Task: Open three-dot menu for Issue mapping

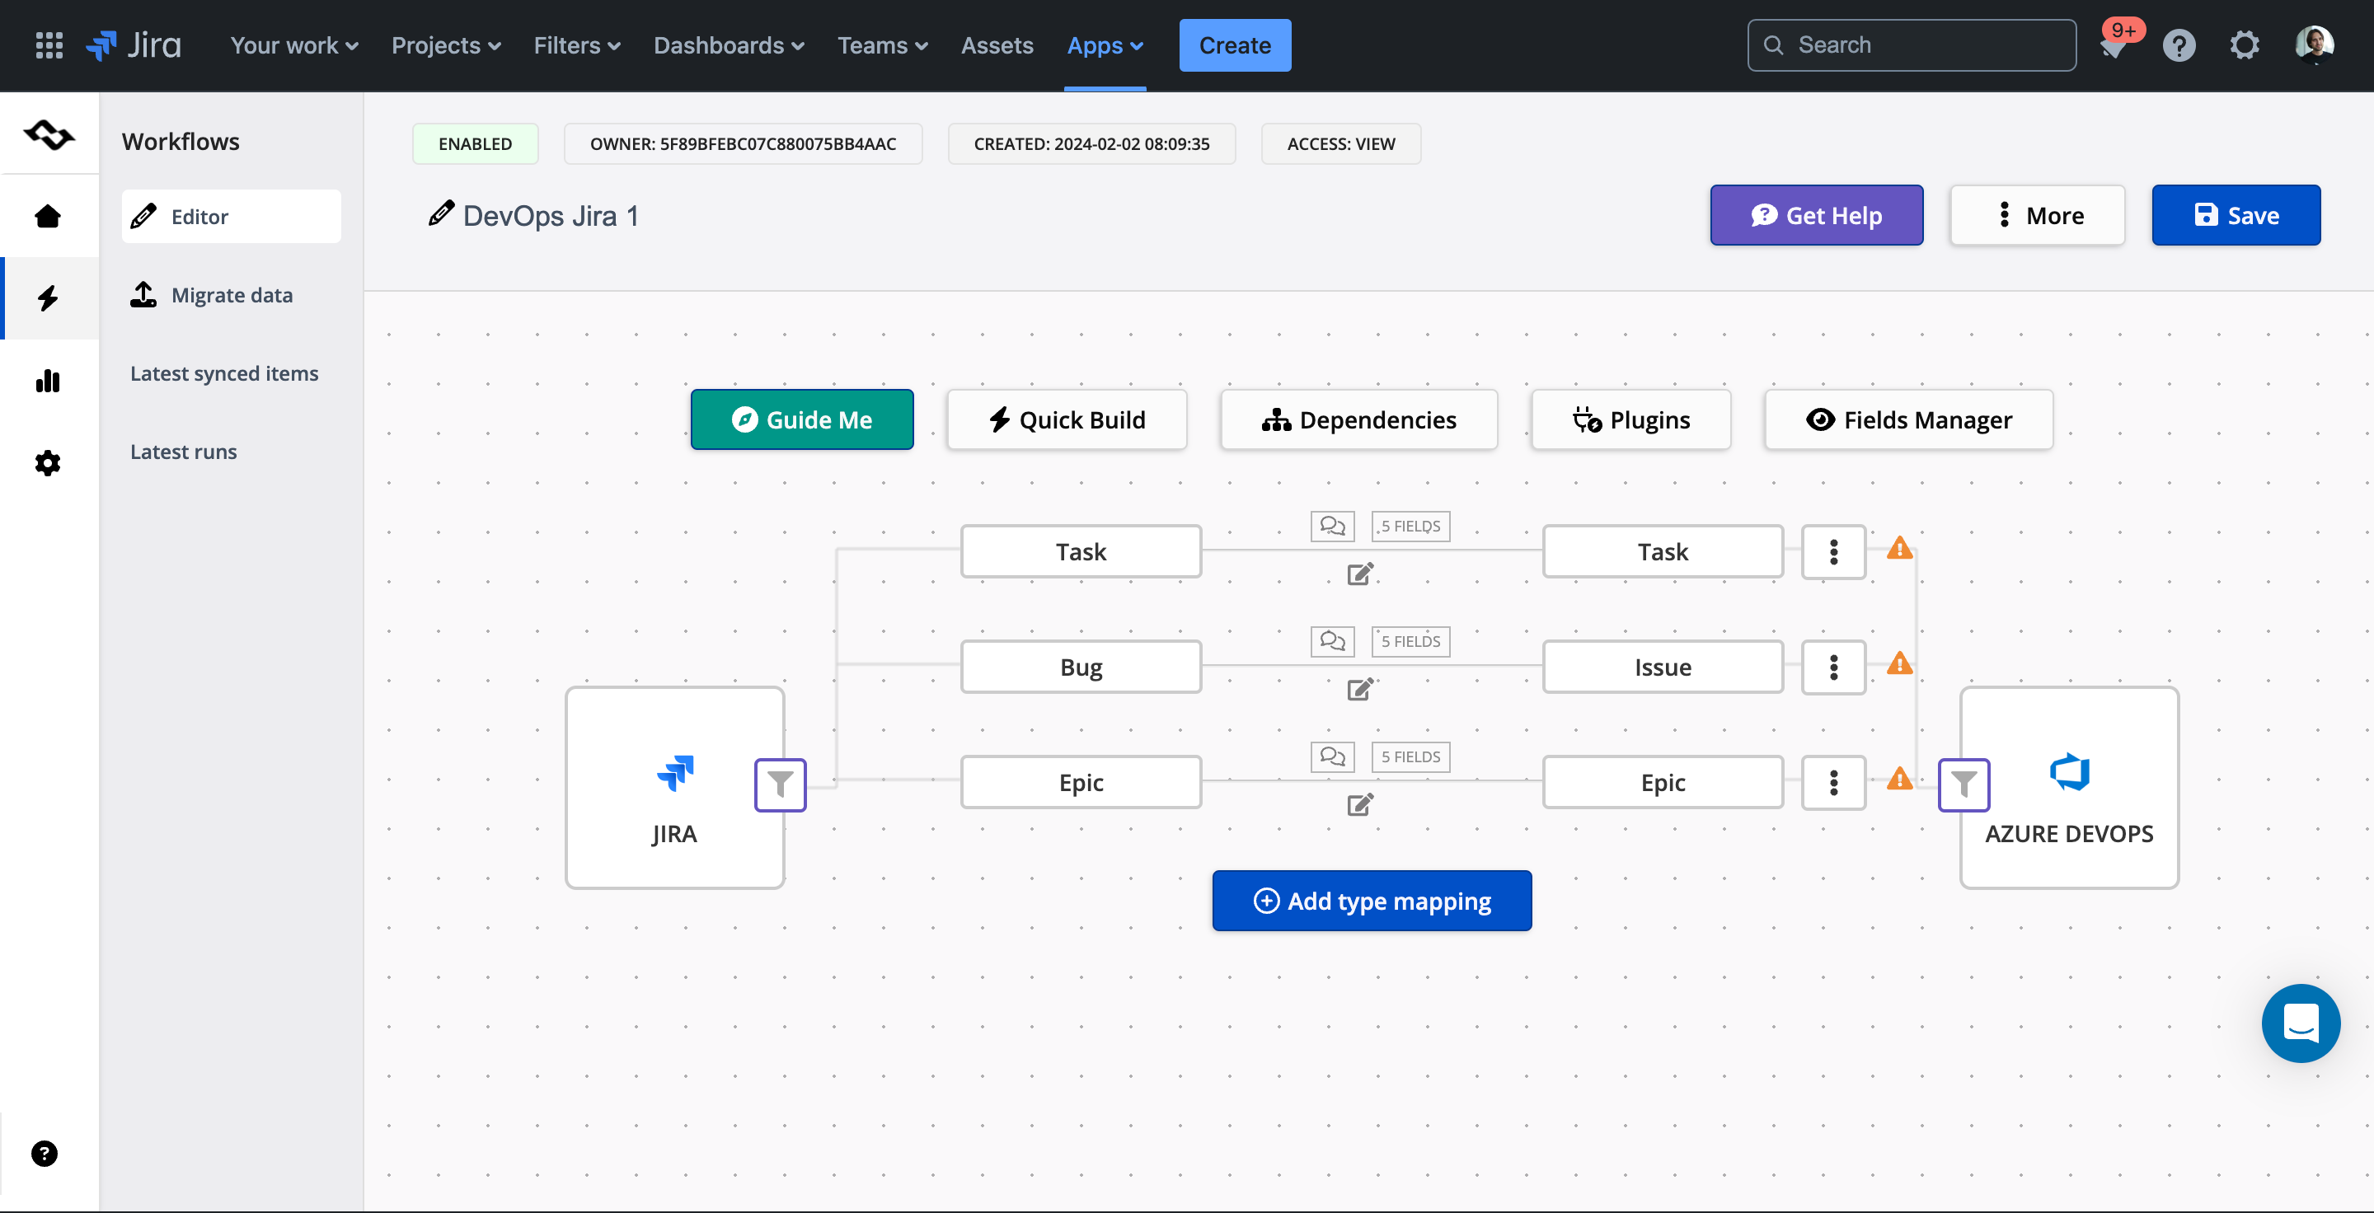Action: (1833, 667)
